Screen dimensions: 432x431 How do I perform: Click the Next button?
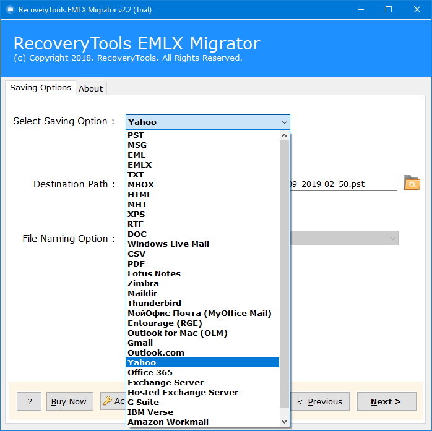(x=387, y=401)
